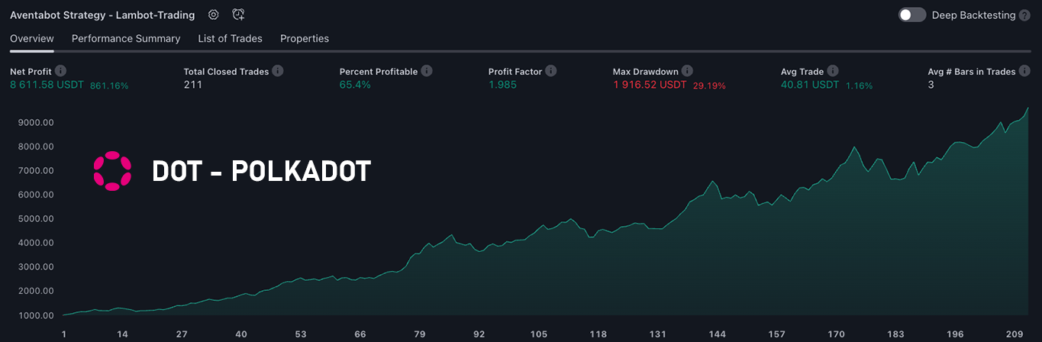Viewport: 1042px width, 342px height.
Task: Select profit factor value 1.985
Action: click(502, 85)
